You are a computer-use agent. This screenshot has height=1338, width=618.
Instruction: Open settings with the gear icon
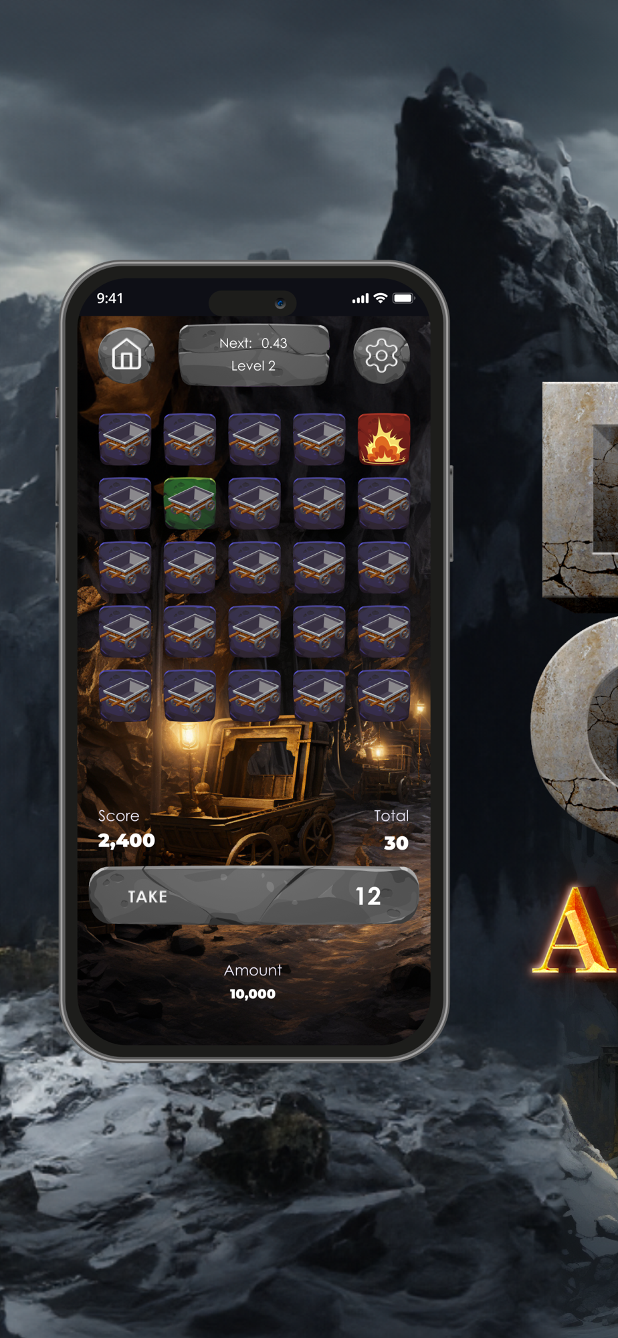[381, 355]
